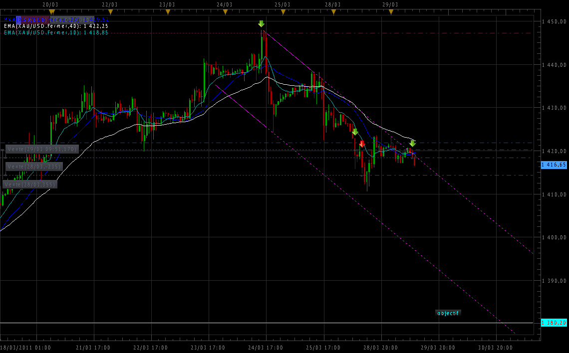Click the current price 1 416,65 tag
Viewport: 569px width, 353px height.
(x=554, y=165)
